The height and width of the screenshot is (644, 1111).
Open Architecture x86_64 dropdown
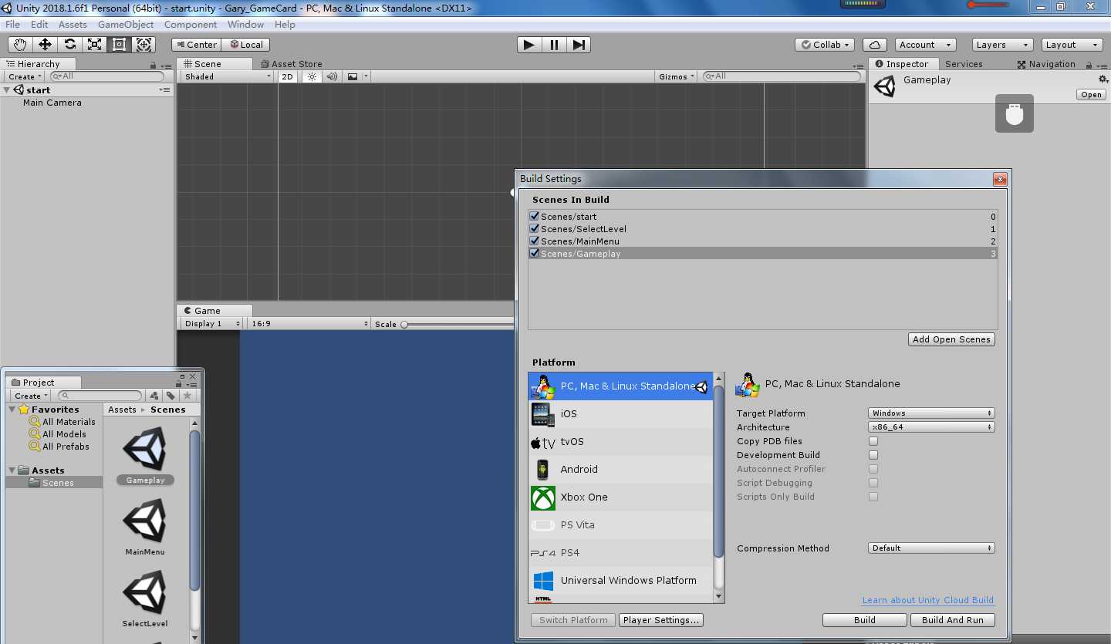click(931, 427)
